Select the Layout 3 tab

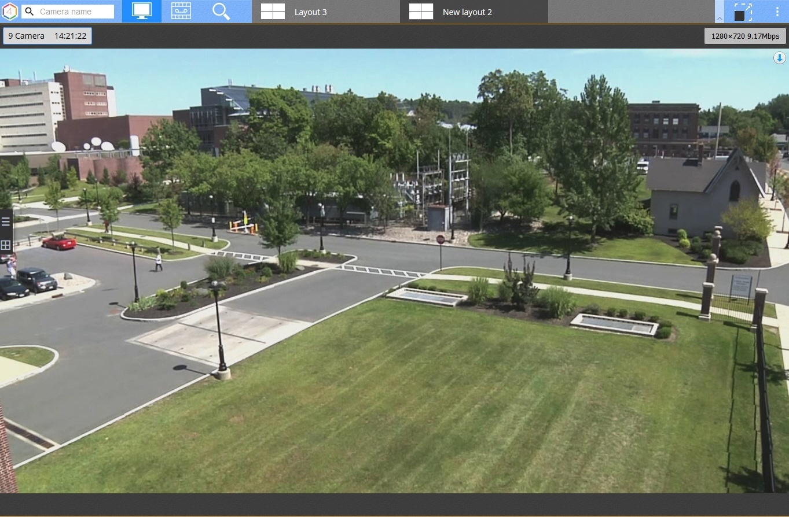tap(310, 12)
